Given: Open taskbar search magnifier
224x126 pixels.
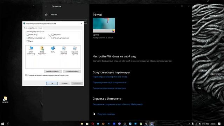Looking at the screenshot, I should (8, 124).
